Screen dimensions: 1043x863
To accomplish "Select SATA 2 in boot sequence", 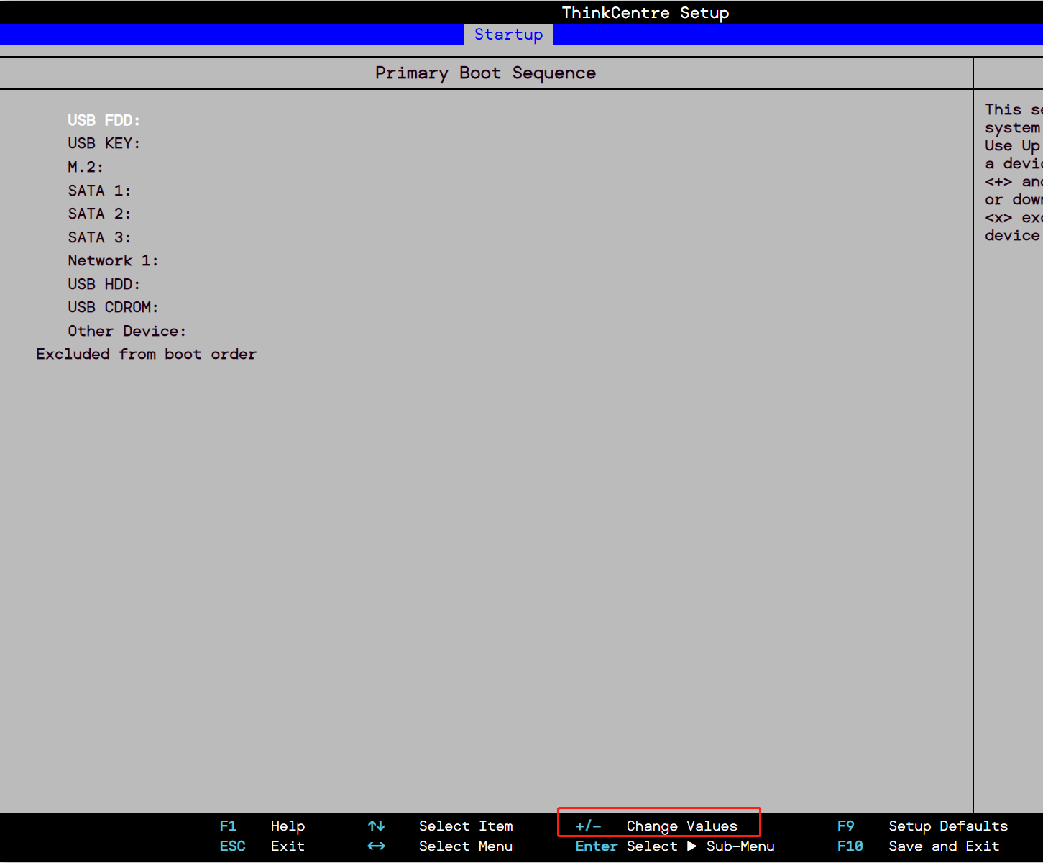I will click(x=99, y=214).
